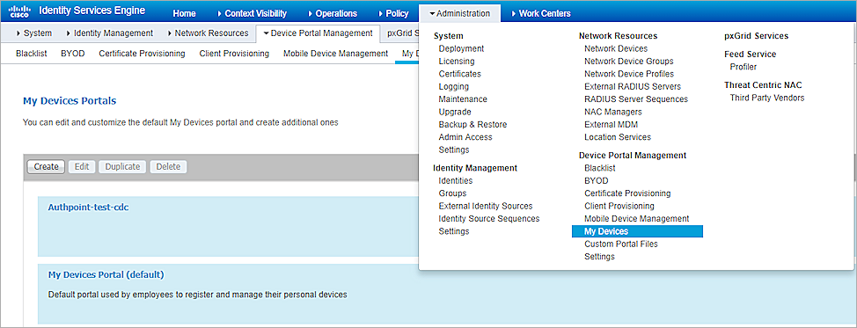Select NAC Managers menu item
This screenshot has width=857, height=328.
point(612,112)
